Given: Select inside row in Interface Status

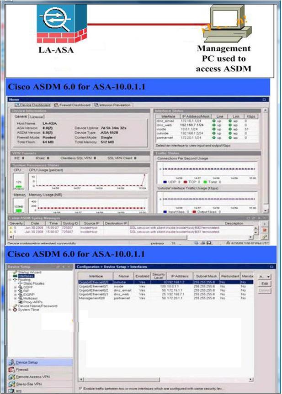Looking at the screenshot, I should point(207,129).
